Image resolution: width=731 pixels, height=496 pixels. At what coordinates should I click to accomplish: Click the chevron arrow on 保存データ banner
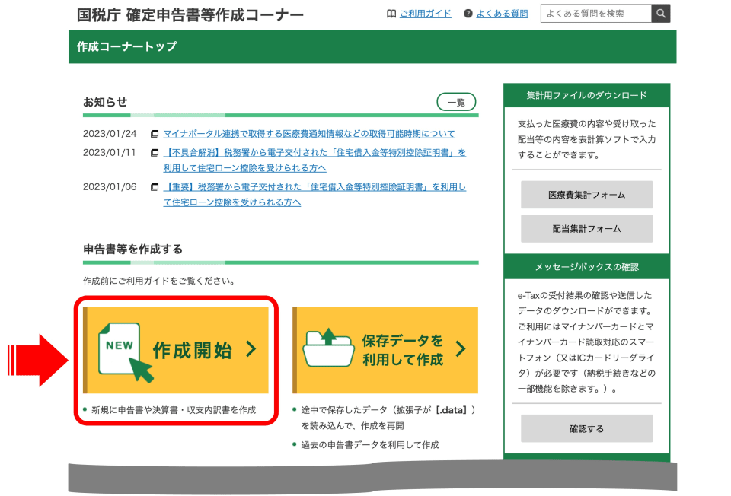pos(460,349)
